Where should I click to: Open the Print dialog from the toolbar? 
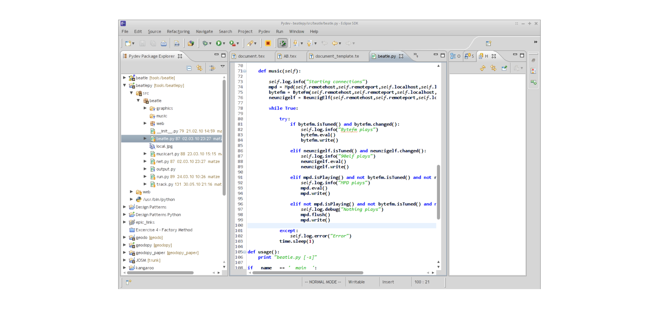tap(163, 43)
